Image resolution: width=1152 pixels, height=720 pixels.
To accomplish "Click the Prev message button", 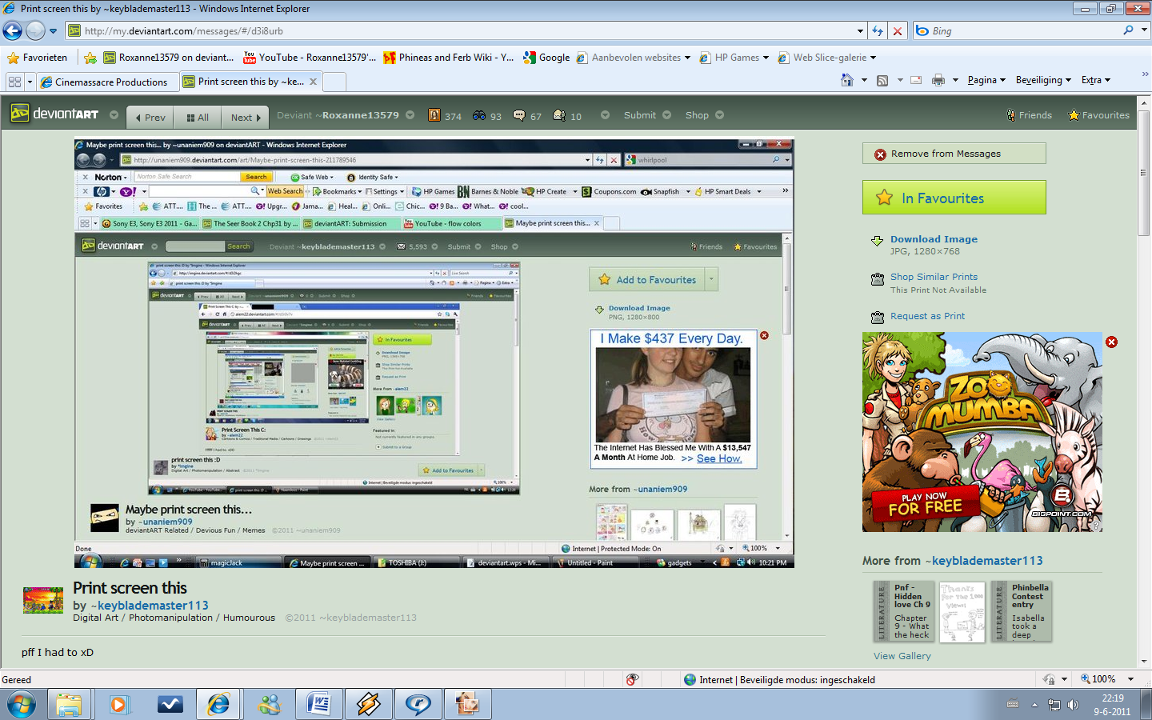I will pyautogui.click(x=150, y=117).
